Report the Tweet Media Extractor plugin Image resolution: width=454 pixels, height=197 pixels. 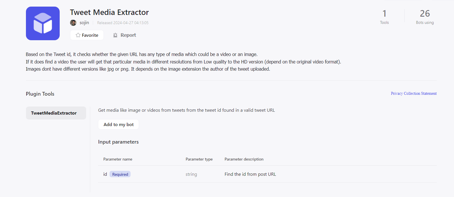[x=124, y=35]
